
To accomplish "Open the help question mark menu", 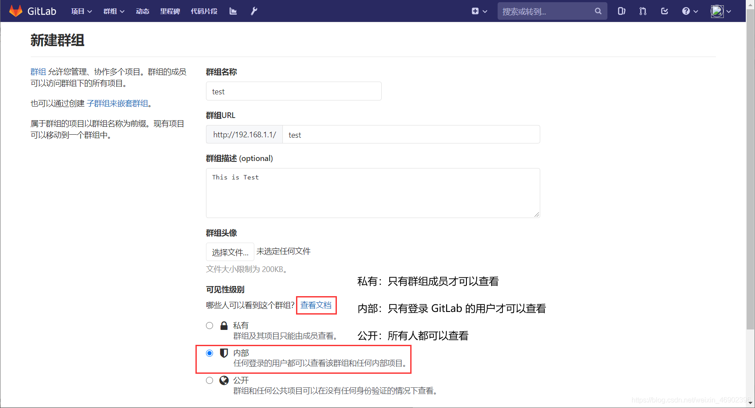I will pos(690,11).
